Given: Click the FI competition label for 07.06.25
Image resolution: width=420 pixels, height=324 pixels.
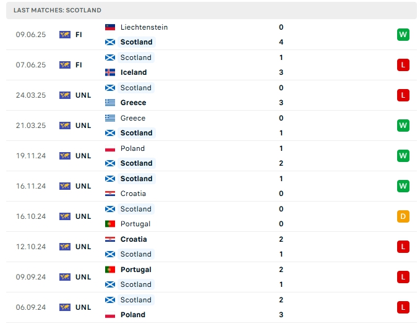Looking at the screenshot, I should pyautogui.click(x=79, y=65).
